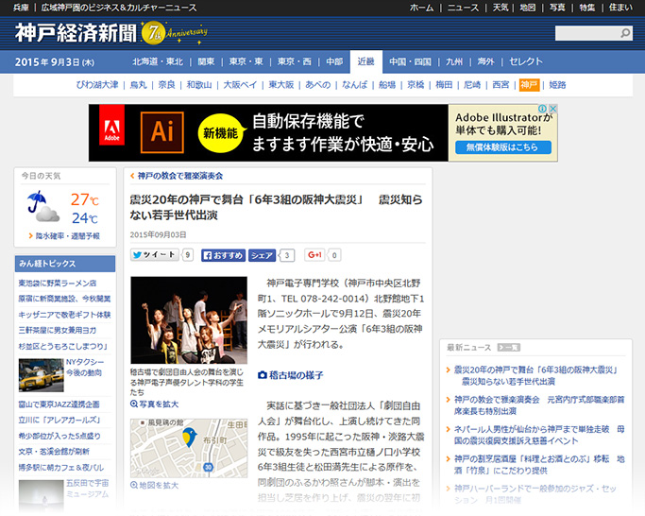The image size is (645, 516).
Task: Select the 中国・四国 region tab
Action: tap(410, 61)
